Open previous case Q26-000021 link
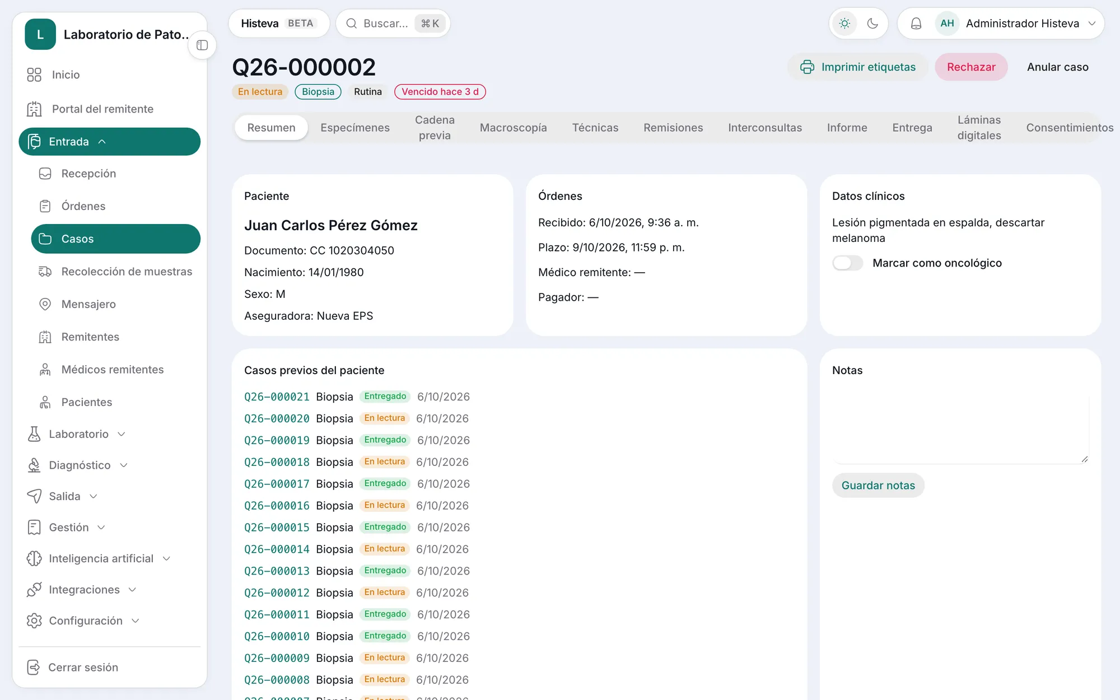 pos(277,397)
